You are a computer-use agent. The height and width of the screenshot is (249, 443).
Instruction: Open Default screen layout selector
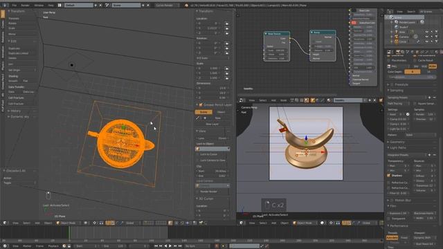[78, 5]
